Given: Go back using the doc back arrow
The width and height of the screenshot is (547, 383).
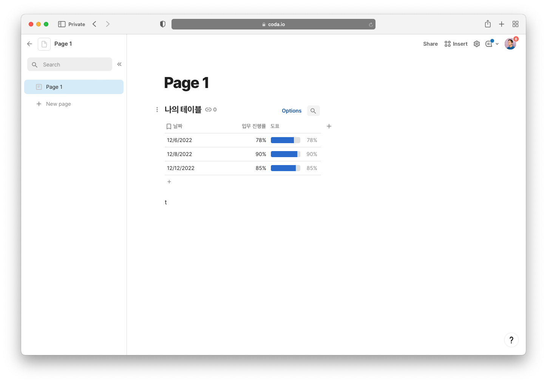Looking at the screenshot, I should [x=29, y=44].
